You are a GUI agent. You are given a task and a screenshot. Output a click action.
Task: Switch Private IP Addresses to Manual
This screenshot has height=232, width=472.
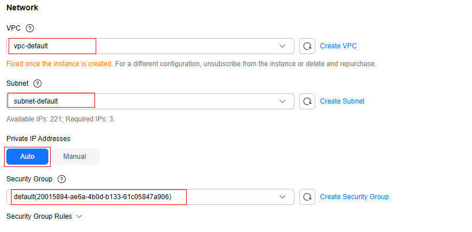click(75, 157)
